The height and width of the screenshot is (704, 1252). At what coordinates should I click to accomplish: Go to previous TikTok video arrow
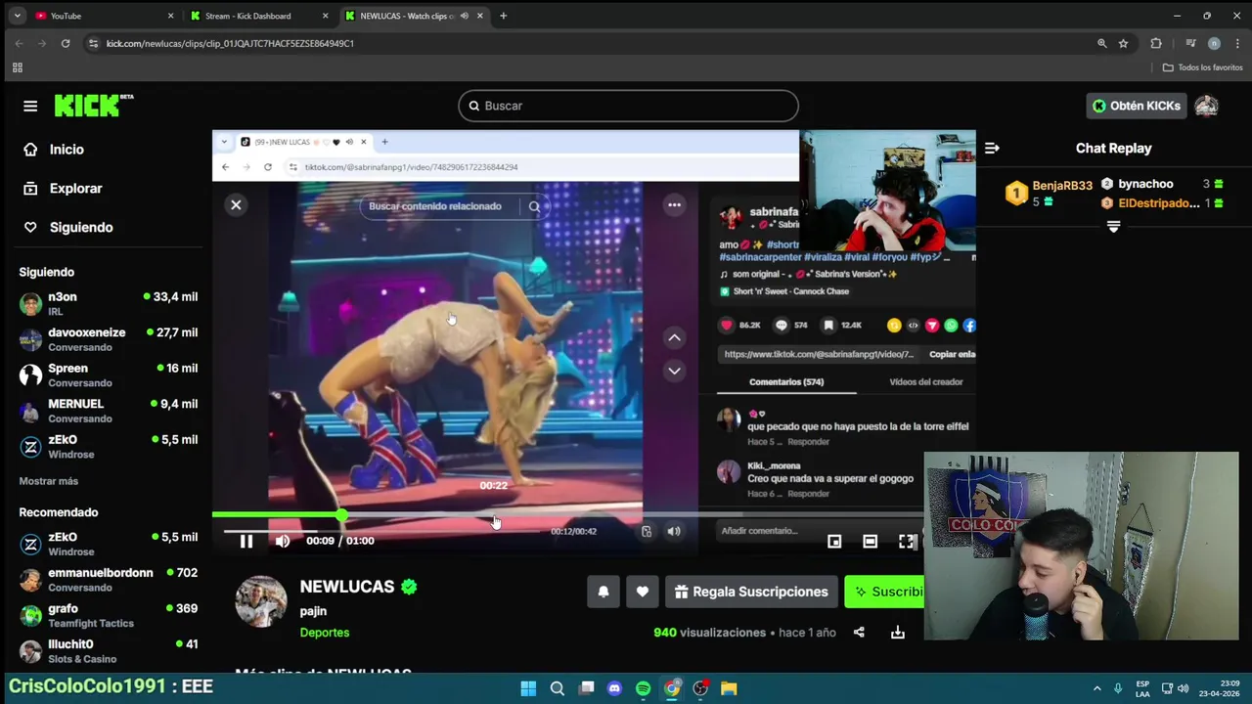pyautogui.click(x=674, y=337)
